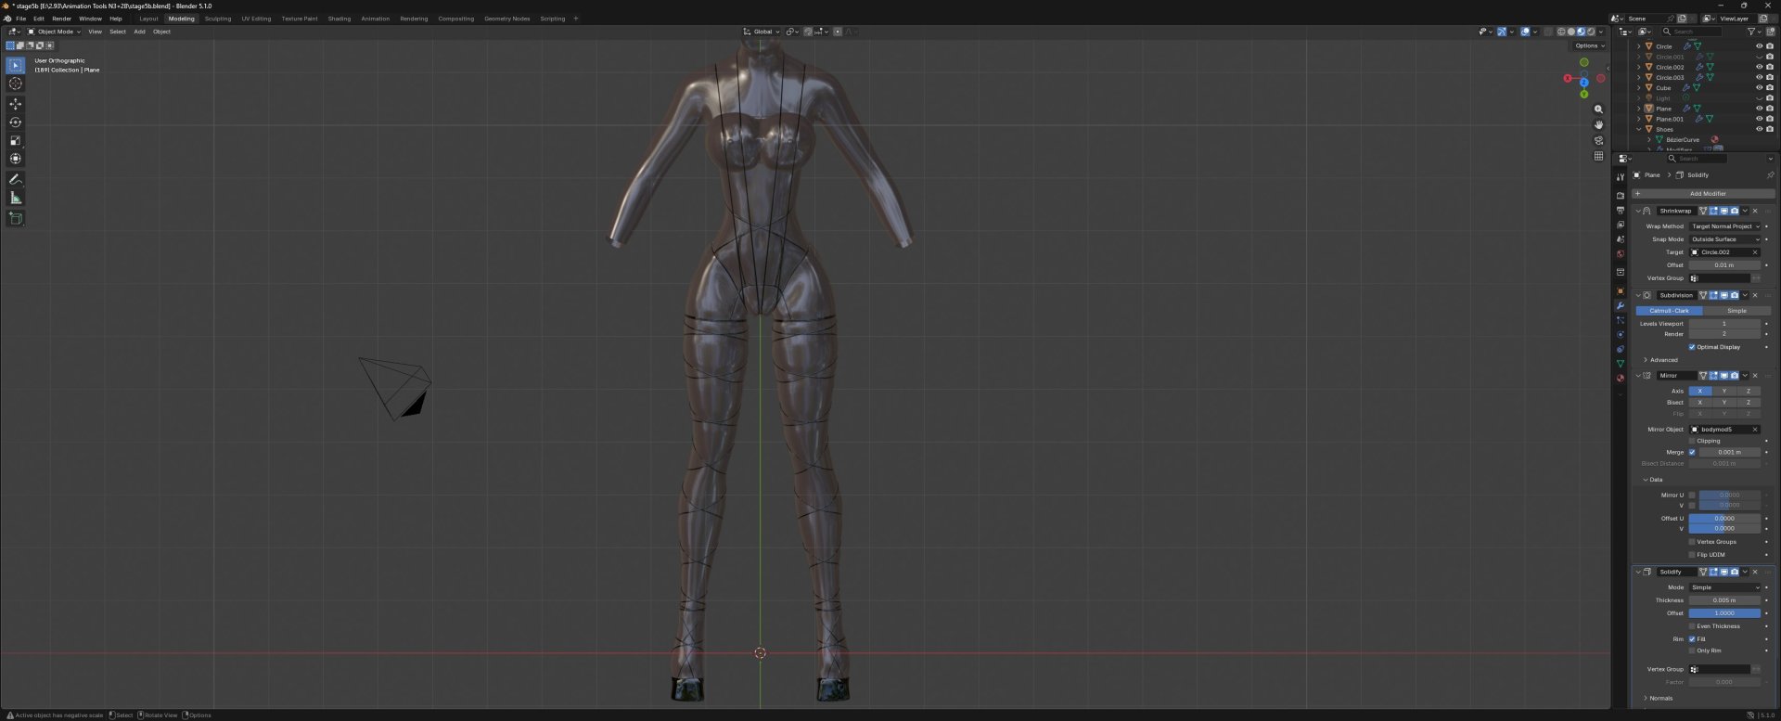
Task: Click the viewport pan hand icon
Action: click(x=1598, y=124)
